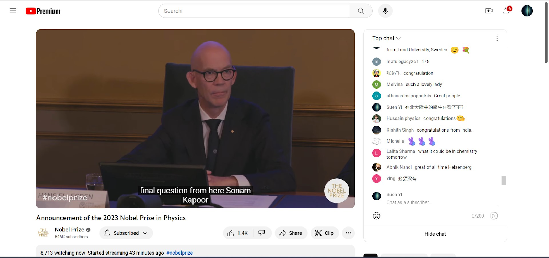Open more actions under the video
This screenshot has height=258, width=549.
[x=348, y=233]
